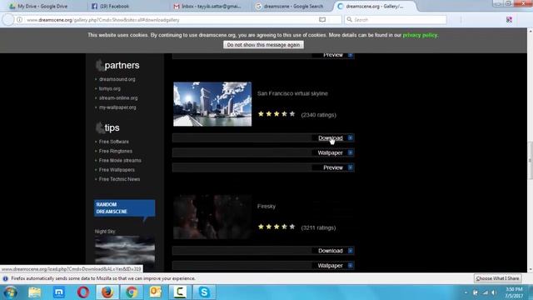Click the URL address bar
Screen dimensions: 533x300
click(170, 20)
